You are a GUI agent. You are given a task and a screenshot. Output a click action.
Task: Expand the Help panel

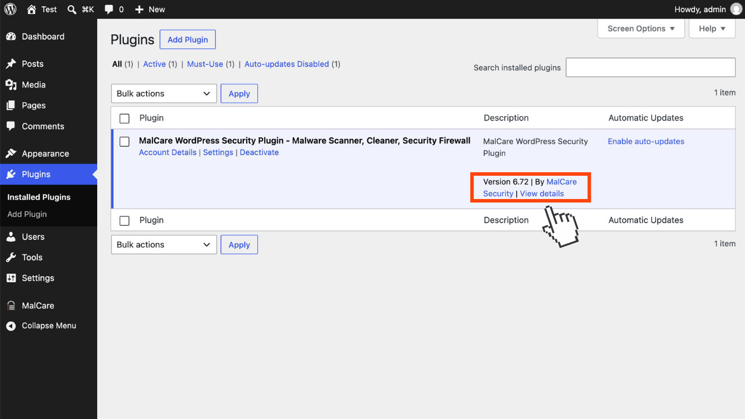pos(712,29)
